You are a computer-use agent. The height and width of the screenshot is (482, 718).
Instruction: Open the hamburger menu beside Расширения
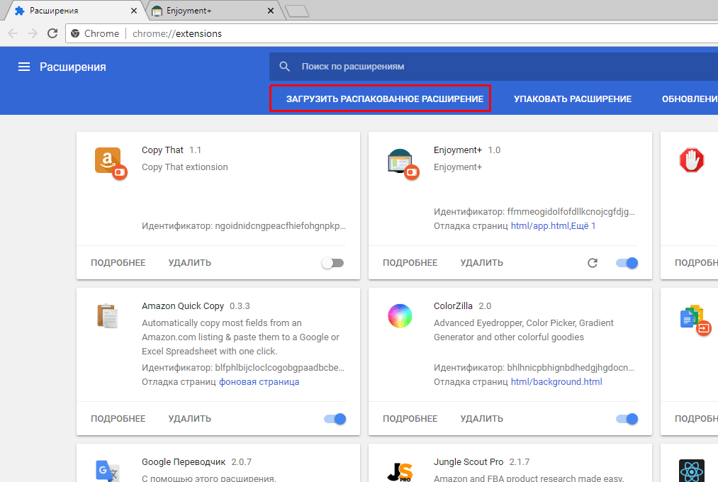(24, 67)
